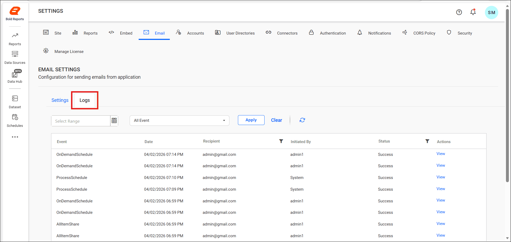Viewport: 511px width, 242px height.
Task: Click the Security shield icon
Action: [449, 32]
